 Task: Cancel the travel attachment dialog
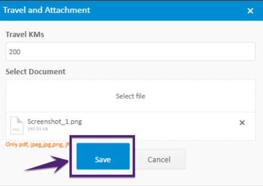pos(159,159)
